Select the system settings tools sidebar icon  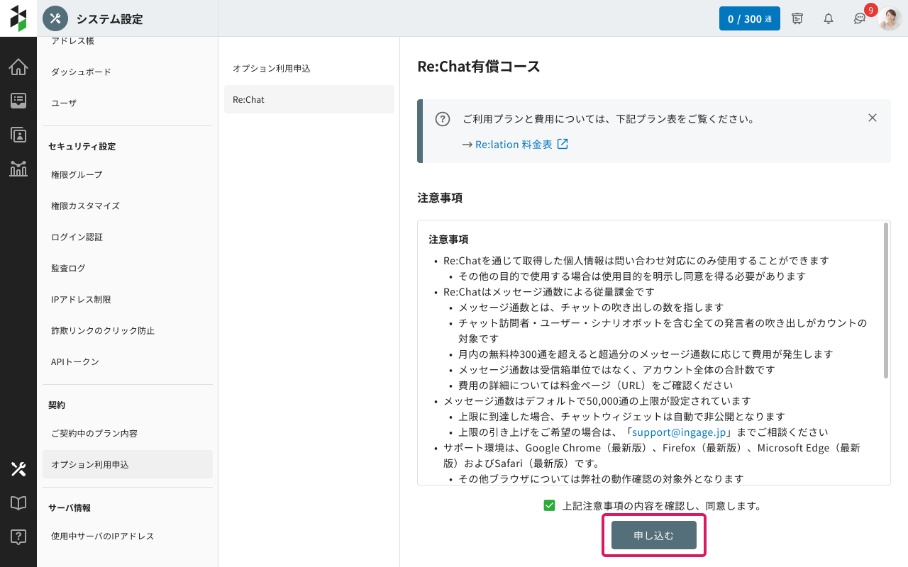pyautogui.click(x=18, y=468)
